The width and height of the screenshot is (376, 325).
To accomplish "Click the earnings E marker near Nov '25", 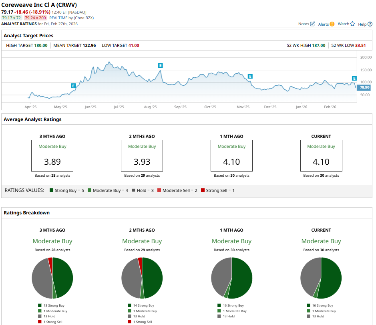I will tap(250, 76).
